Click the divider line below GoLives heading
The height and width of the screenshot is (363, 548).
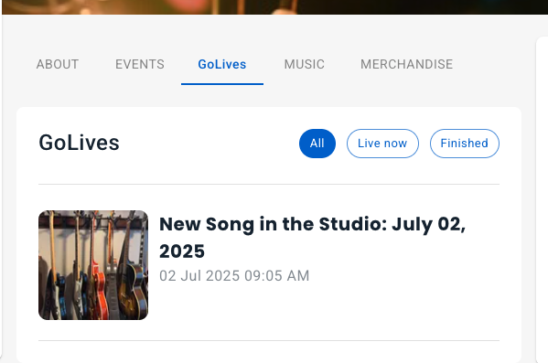coord(269,184)
